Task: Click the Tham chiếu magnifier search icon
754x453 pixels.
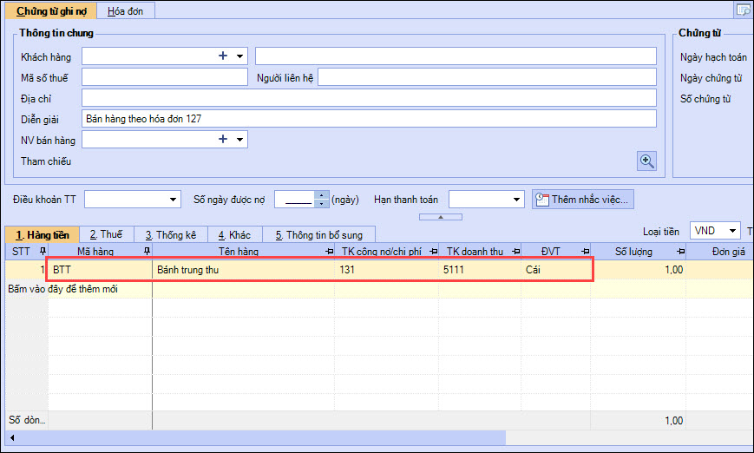Action: click(646, 161)
